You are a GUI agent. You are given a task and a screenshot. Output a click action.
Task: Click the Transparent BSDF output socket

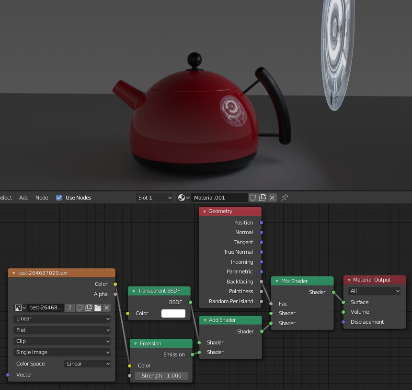[x=190, y=302]
